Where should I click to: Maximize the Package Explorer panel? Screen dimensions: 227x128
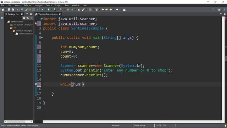(x=31, y=14)
